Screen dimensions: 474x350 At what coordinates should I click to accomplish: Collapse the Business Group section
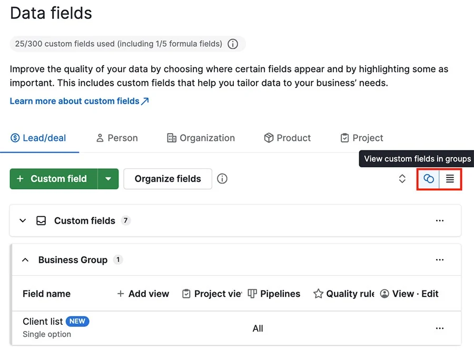point(25,260)
